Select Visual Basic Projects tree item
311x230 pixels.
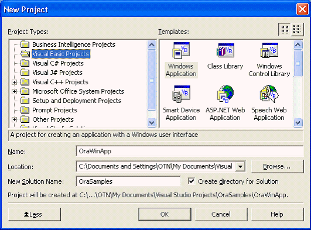click(61, 54)
